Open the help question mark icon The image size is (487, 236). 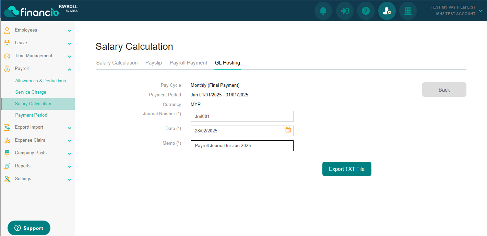(366, 11)
